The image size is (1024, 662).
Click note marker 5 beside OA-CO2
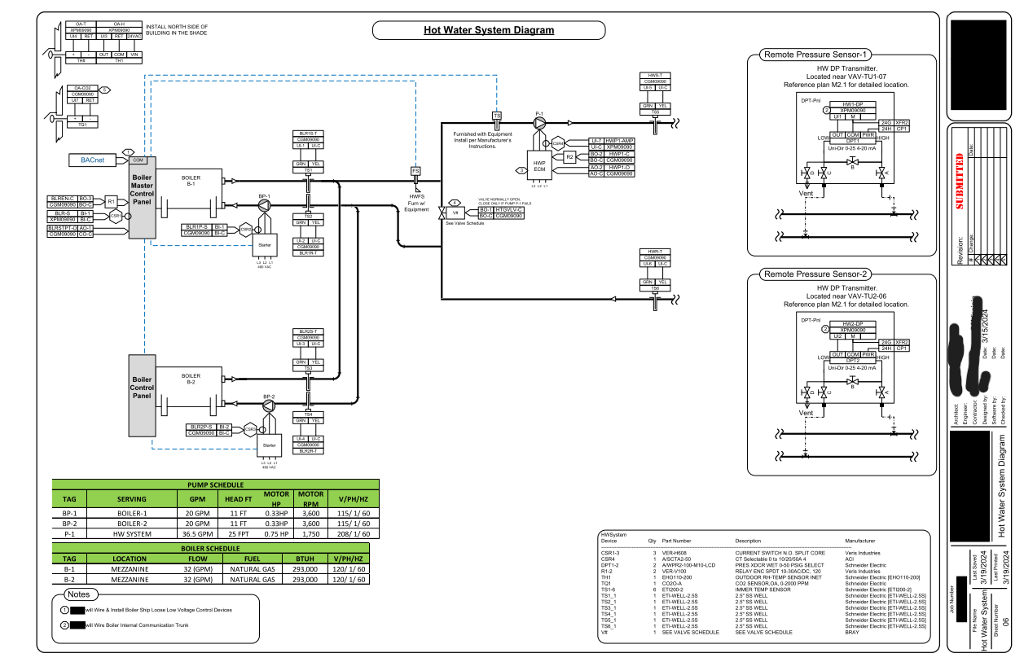[x=104, y=90]
